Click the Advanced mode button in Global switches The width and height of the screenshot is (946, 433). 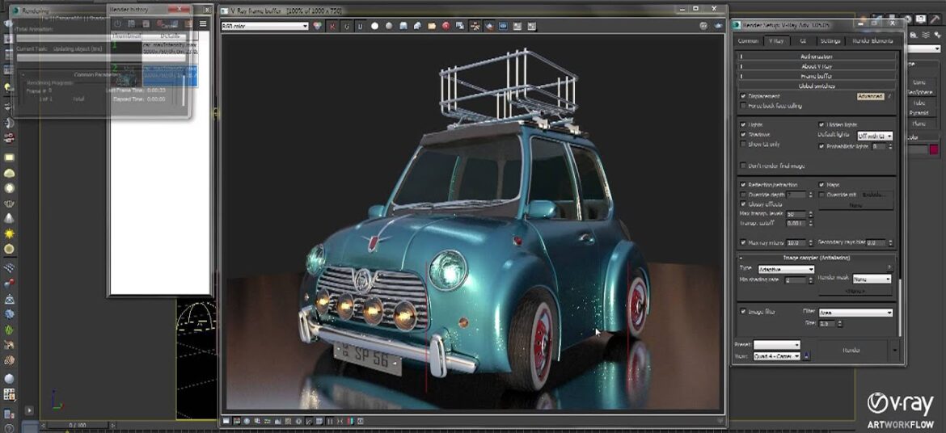[x=871, y=96]
